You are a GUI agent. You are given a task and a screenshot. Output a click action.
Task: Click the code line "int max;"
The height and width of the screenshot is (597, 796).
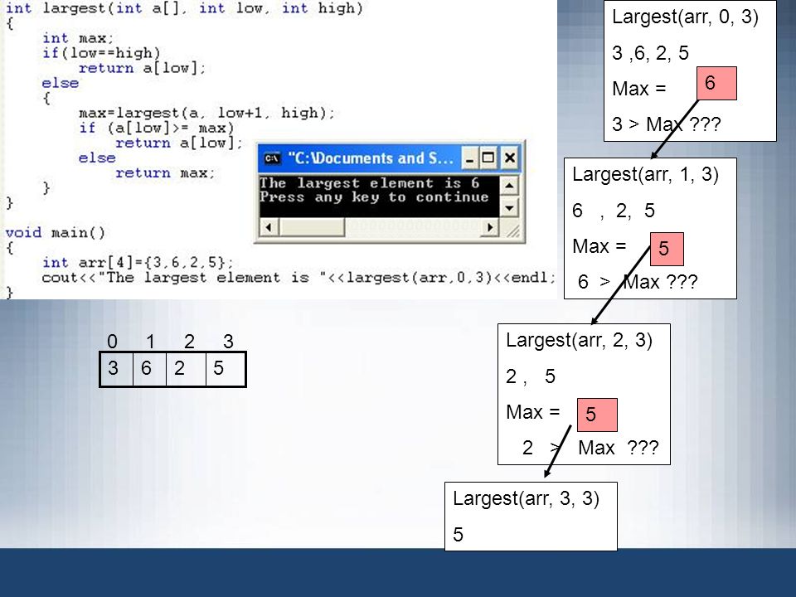point(78,39)
